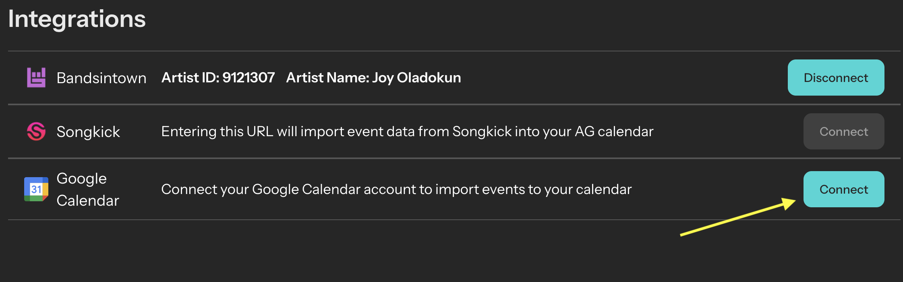The width and height of the screenshot is (903, 282).
Task: Click the Songkick logo icon
Action: pos(36,131)
